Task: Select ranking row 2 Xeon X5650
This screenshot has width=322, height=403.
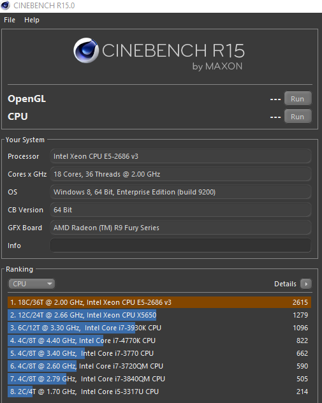Action: pyautogui.click(x=159, y=315)
